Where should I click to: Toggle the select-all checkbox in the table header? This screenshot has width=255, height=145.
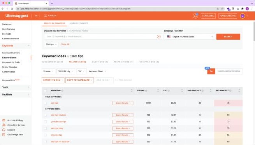pyautogui.click(x=46, y=90)
